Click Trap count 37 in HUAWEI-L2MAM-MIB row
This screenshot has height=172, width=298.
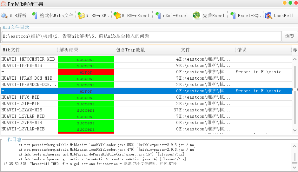(x=176, y=110)
